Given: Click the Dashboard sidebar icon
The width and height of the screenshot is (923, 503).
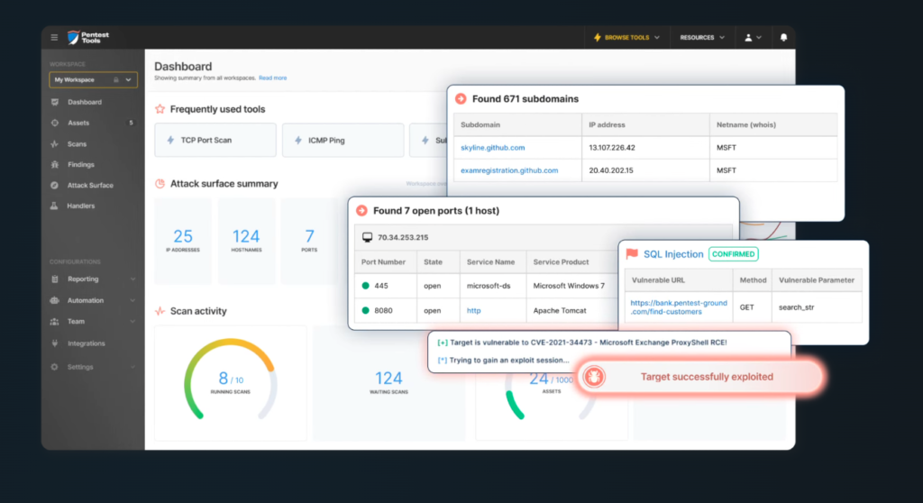Looking at the screenshot, I should (x=55, y=102).
